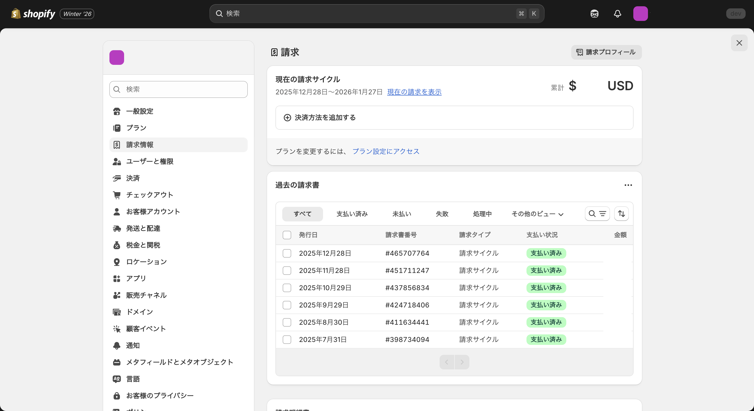Open the notifications bell
Image resolution: width=754 pixels, height=411 pixels.
(x=617, y=13)
